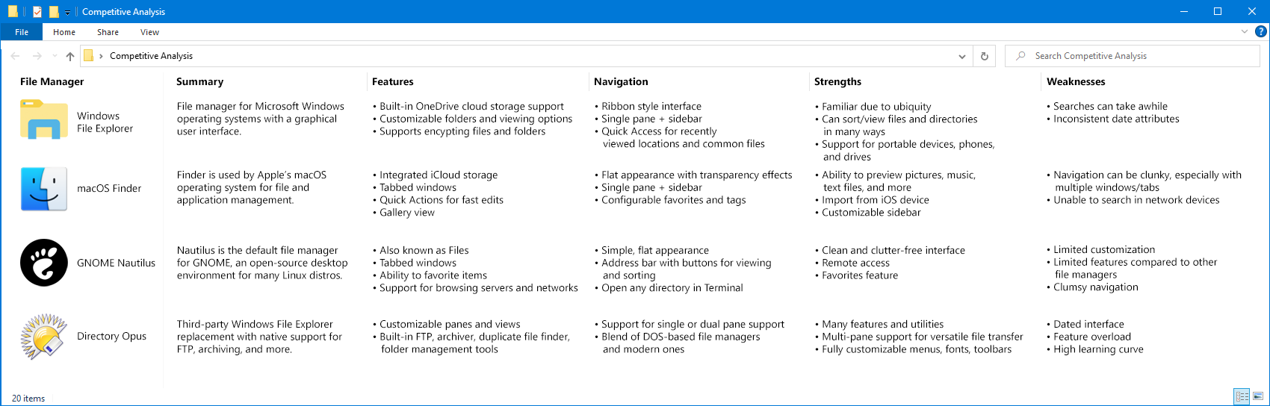Go up one folder level

point(70,56)
